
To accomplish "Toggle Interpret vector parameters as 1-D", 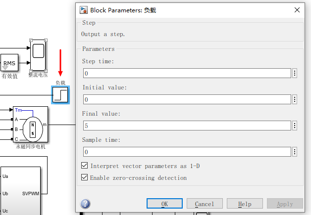I will click(85, 166).
